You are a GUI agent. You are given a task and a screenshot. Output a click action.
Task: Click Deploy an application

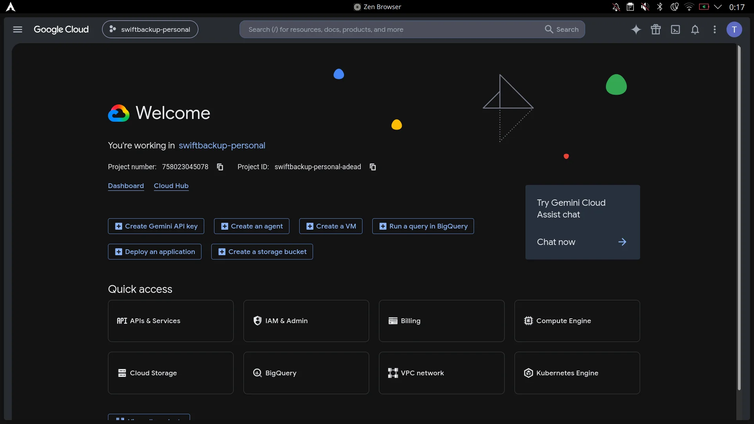[x=155, y=252]
